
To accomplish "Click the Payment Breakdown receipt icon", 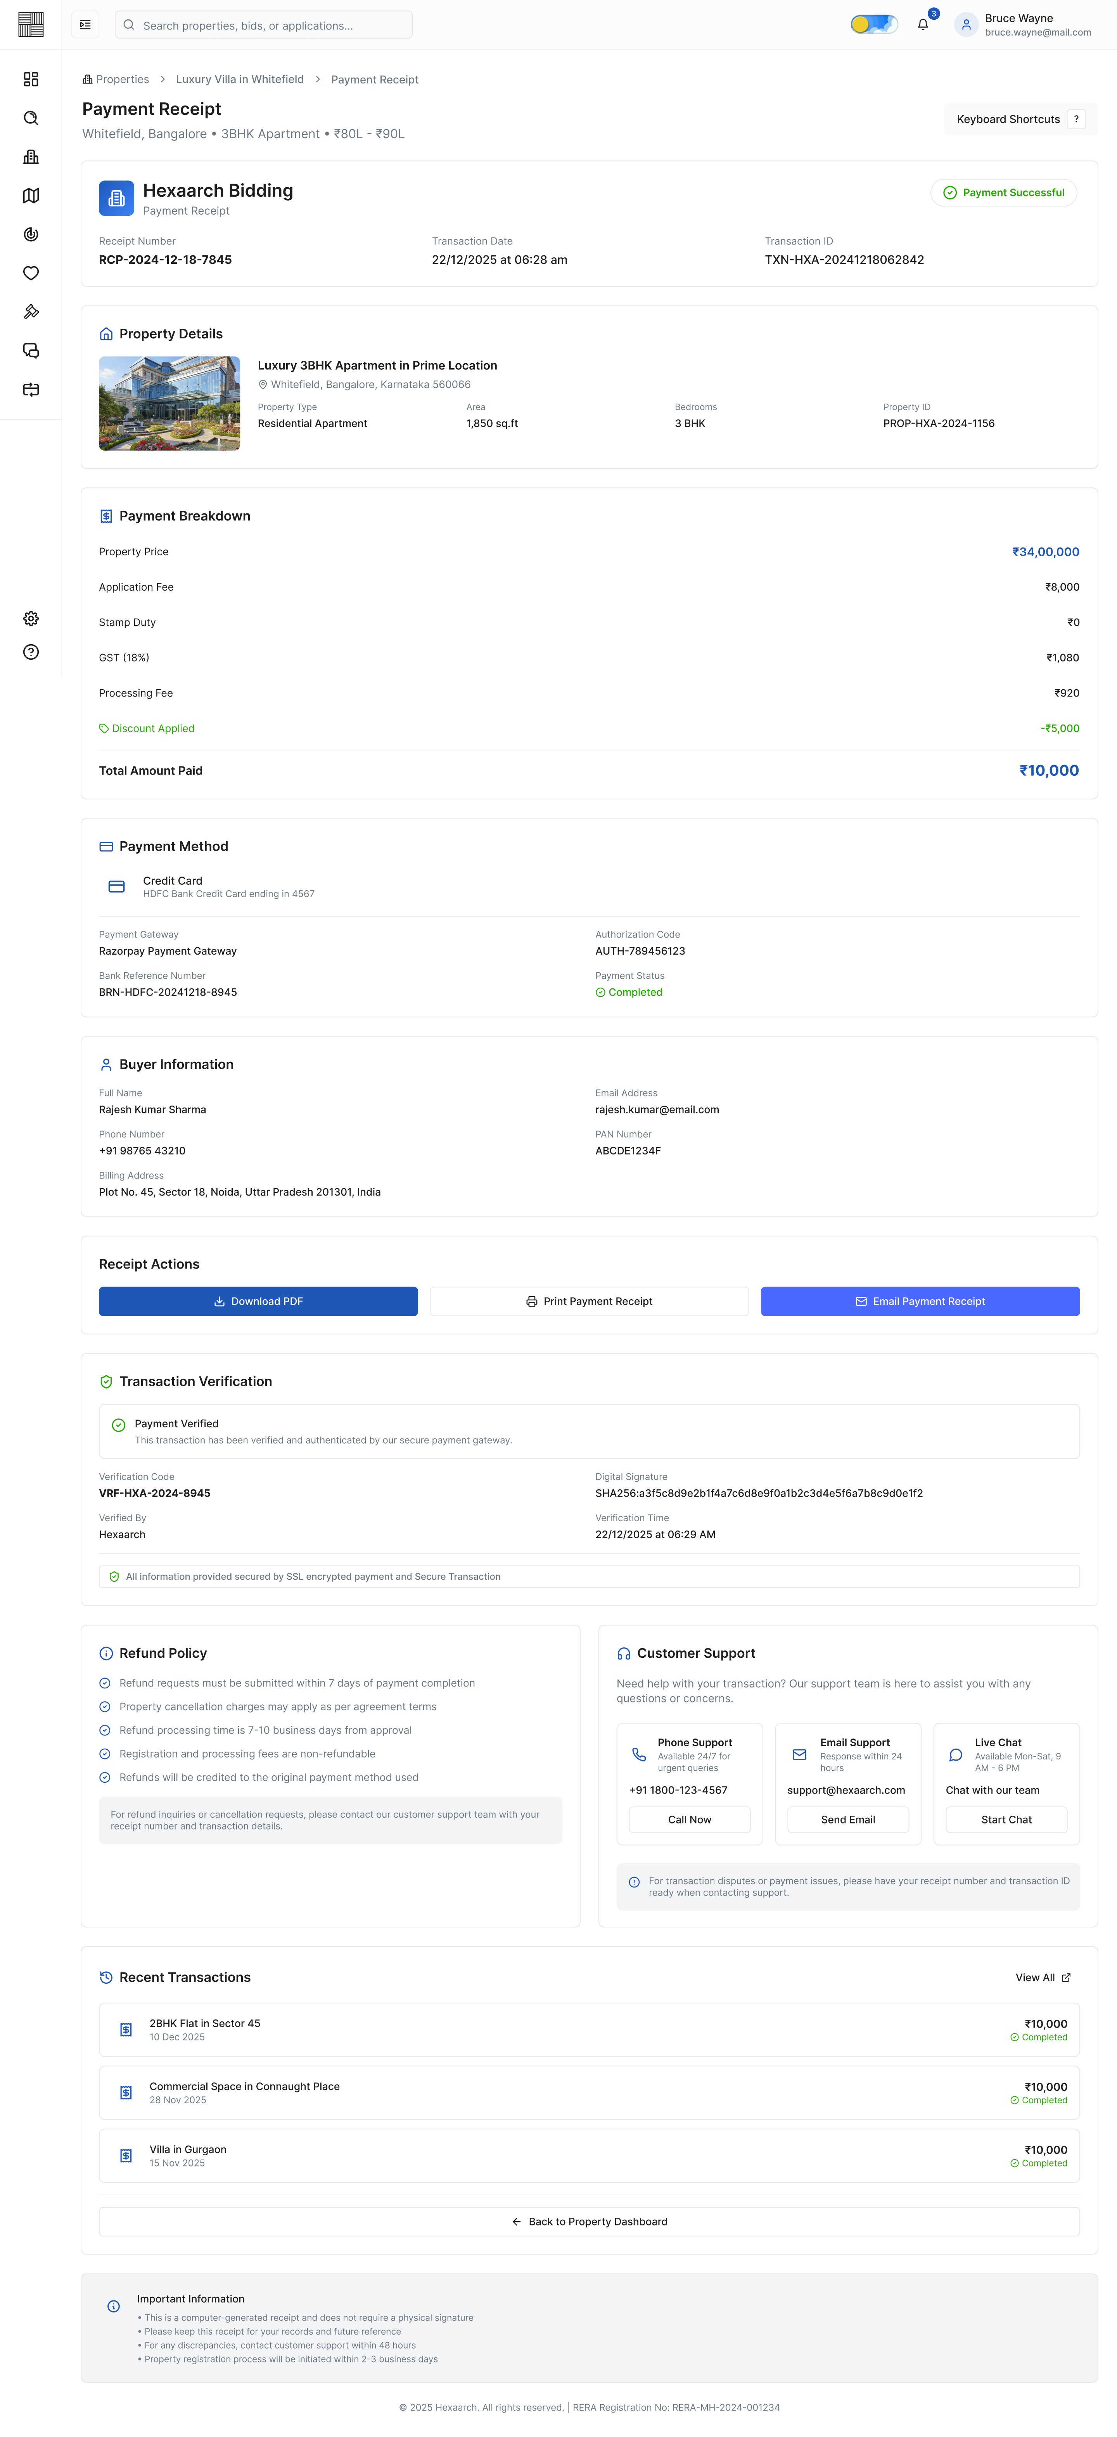I will click(x=106, y=517).
